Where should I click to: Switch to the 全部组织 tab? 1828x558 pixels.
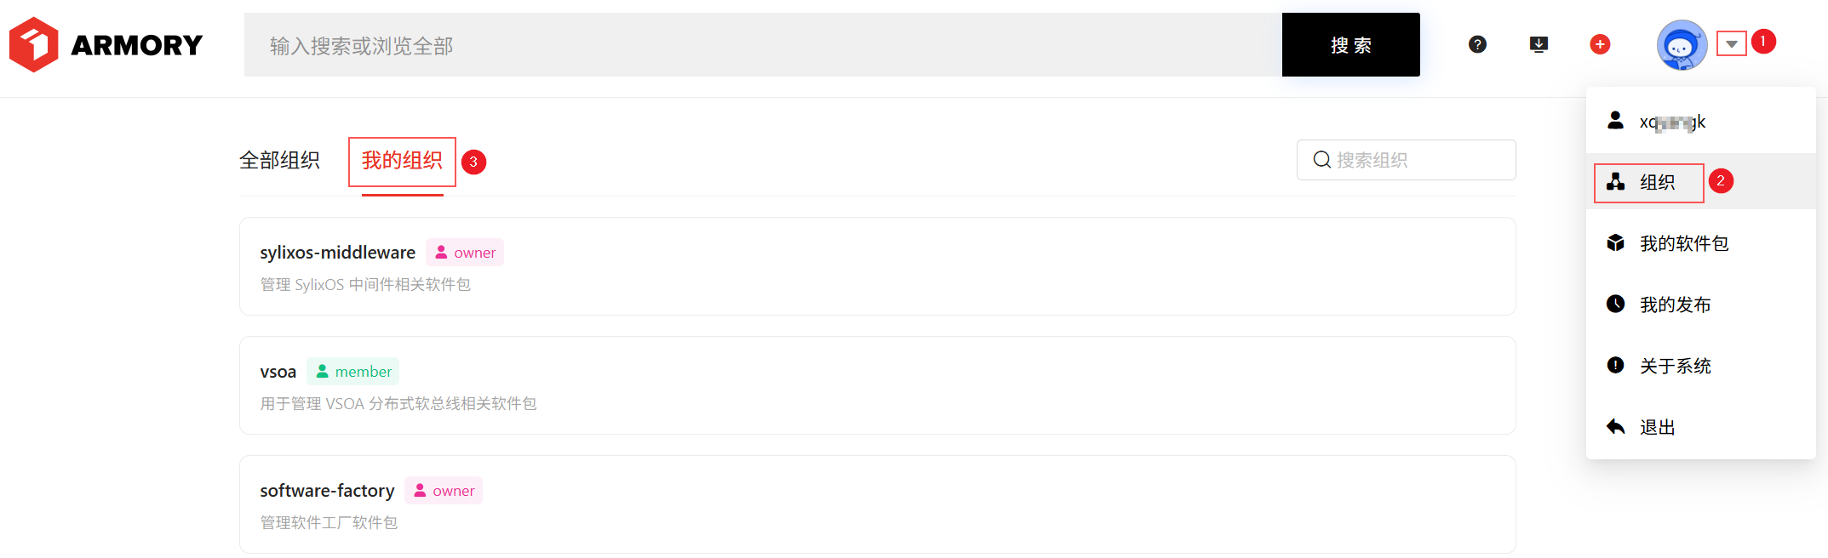[279, 160]
